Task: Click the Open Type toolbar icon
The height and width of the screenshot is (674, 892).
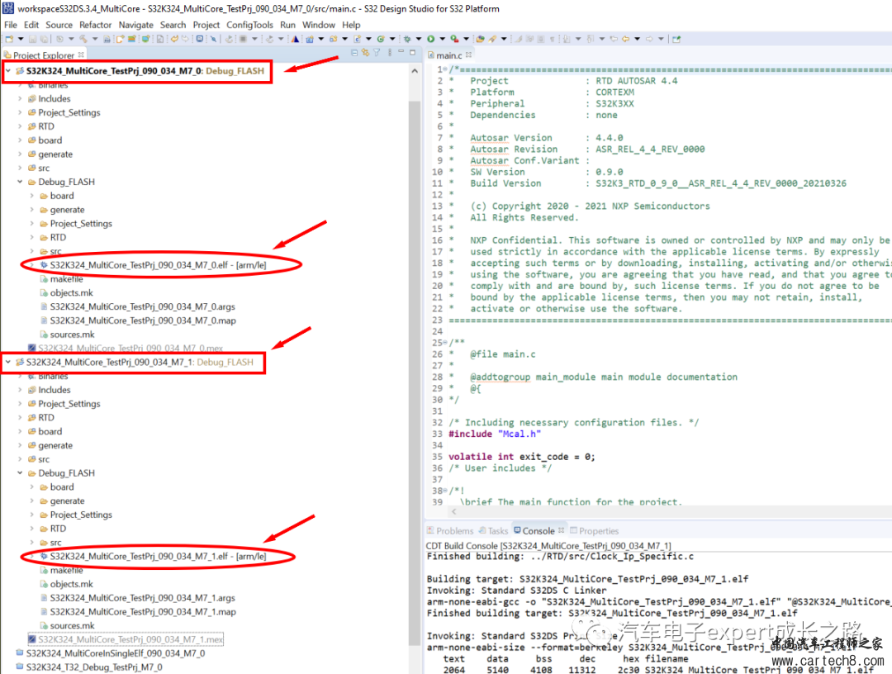Action: pyautogui.click(x=480, y=40)
